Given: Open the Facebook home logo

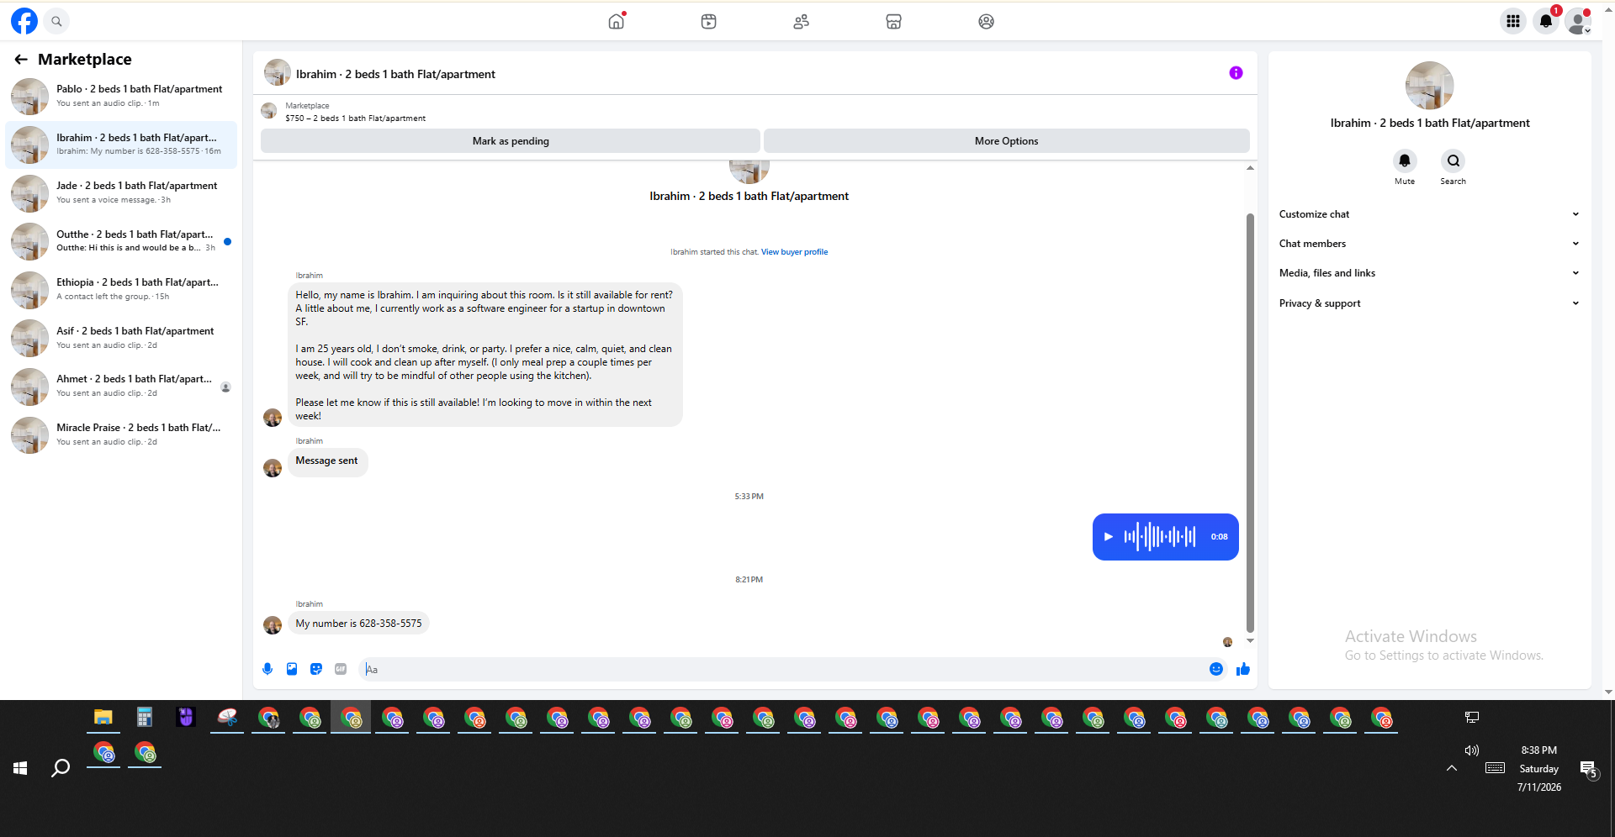Looking at the screenshot, I should coord(24,21).
